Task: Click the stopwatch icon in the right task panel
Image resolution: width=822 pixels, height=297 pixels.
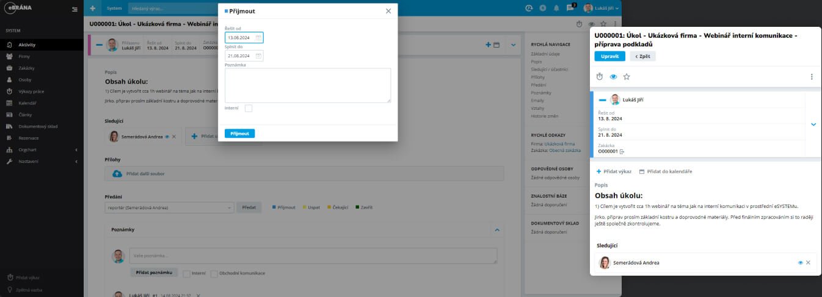Action: (x=600, y=77)
